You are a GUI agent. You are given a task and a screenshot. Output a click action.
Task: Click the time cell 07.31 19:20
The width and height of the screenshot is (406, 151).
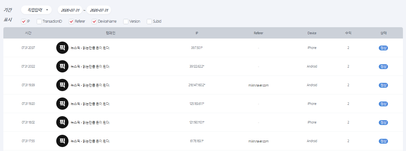(28, 104)
